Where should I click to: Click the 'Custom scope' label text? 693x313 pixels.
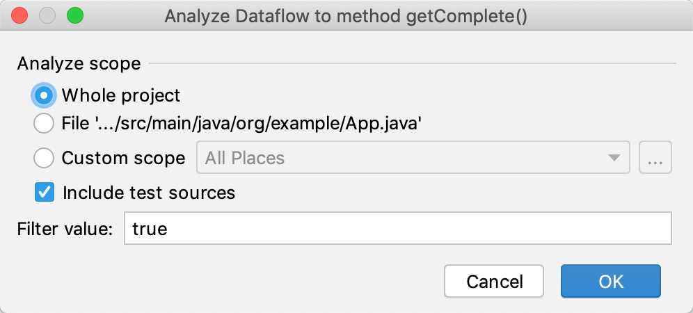(x=123, y=158)
